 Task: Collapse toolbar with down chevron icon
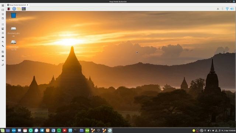3,60
